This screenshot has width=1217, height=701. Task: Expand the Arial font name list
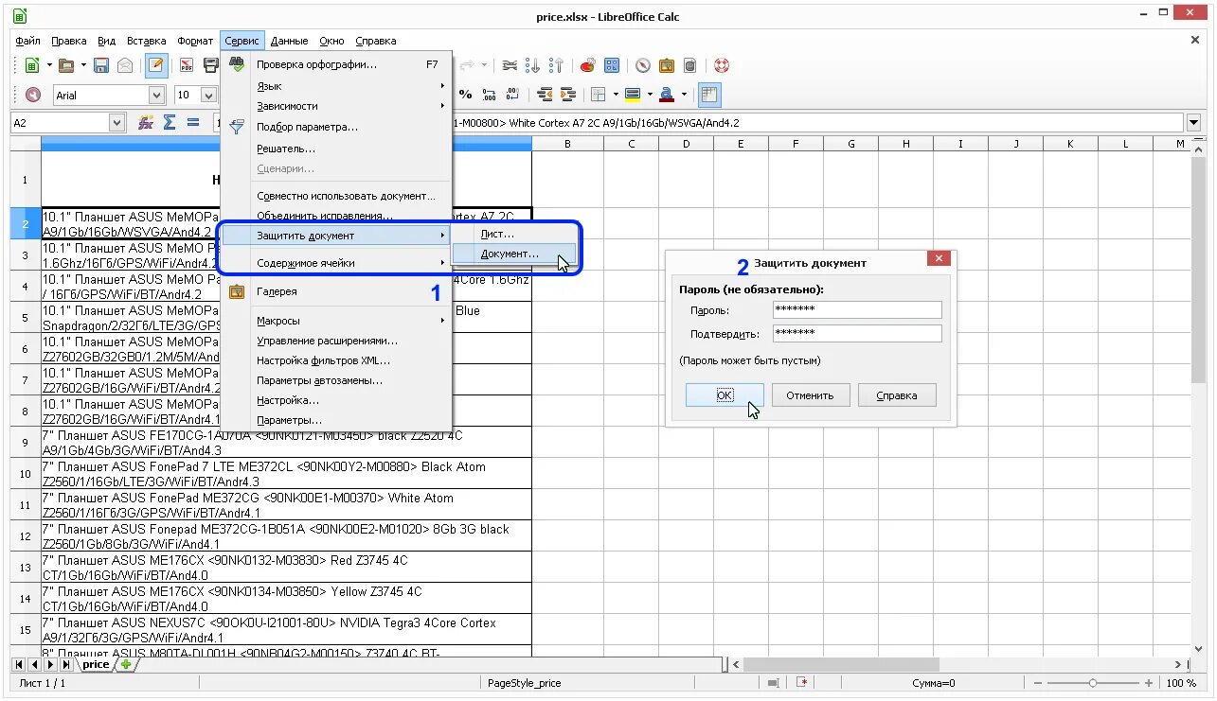click(157, 95)
